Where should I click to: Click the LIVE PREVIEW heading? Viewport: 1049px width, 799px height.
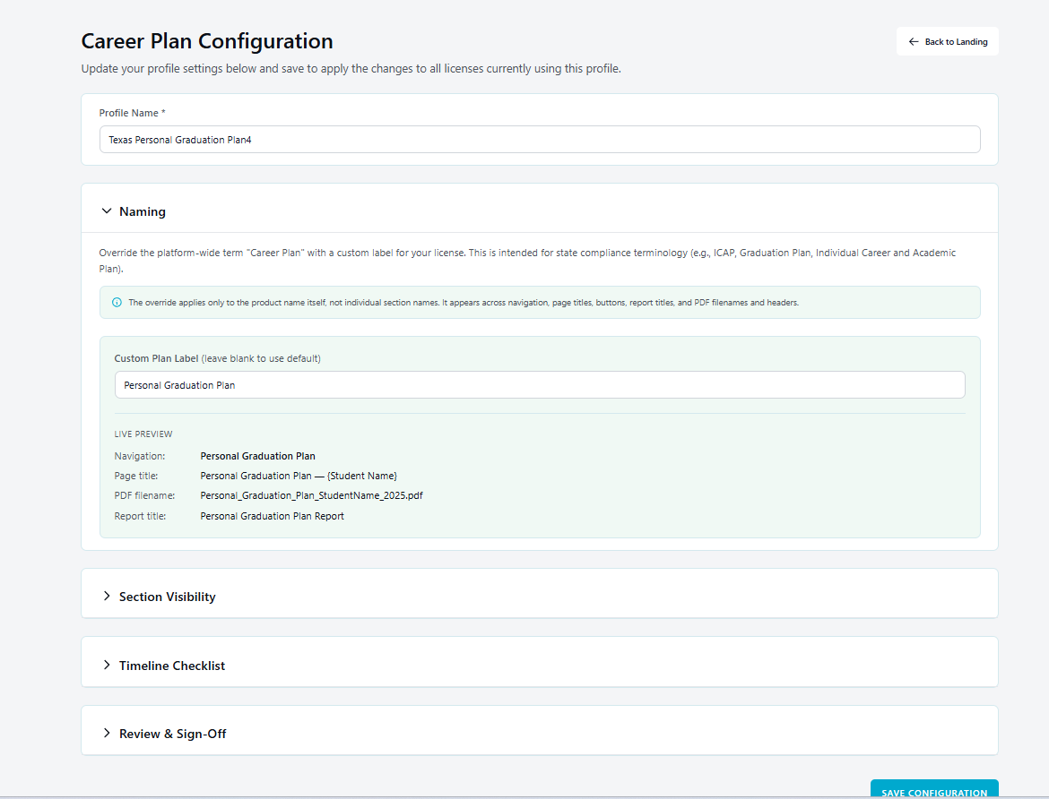[x=143, y=434]
